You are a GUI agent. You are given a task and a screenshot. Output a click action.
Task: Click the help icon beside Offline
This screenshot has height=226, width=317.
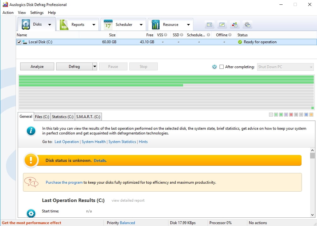click(230, 35)
